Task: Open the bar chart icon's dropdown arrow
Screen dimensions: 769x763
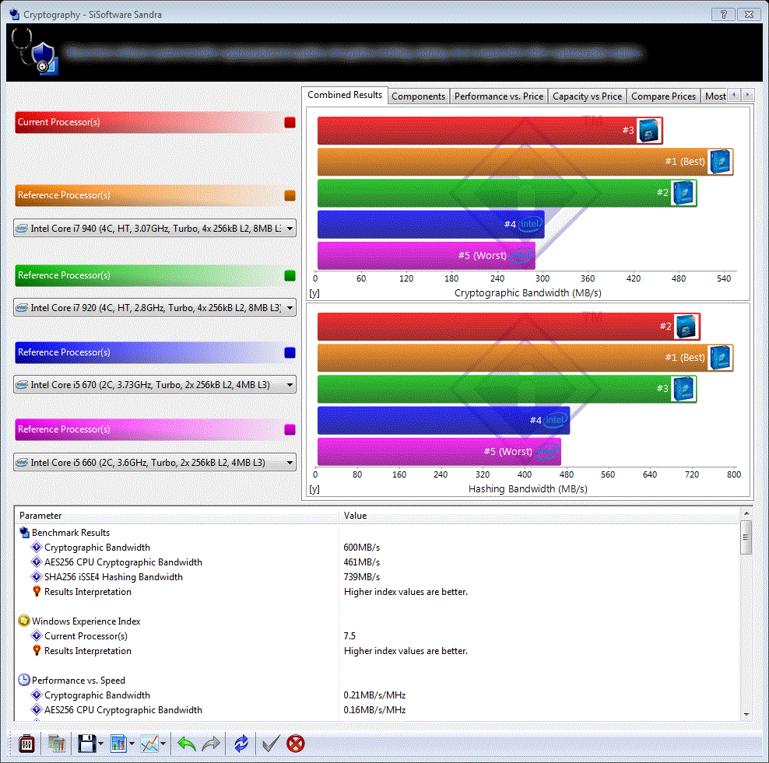Action: coord(132,744)
